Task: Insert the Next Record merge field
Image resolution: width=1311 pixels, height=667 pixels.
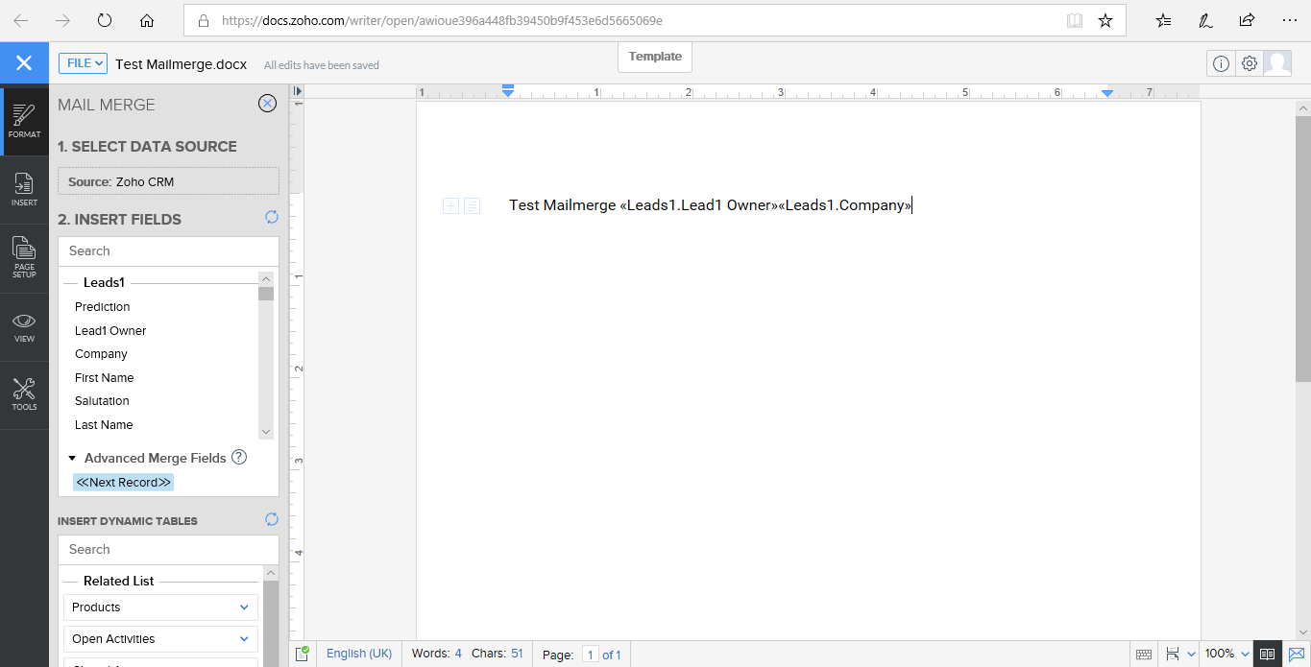Action: pos(124,482)
